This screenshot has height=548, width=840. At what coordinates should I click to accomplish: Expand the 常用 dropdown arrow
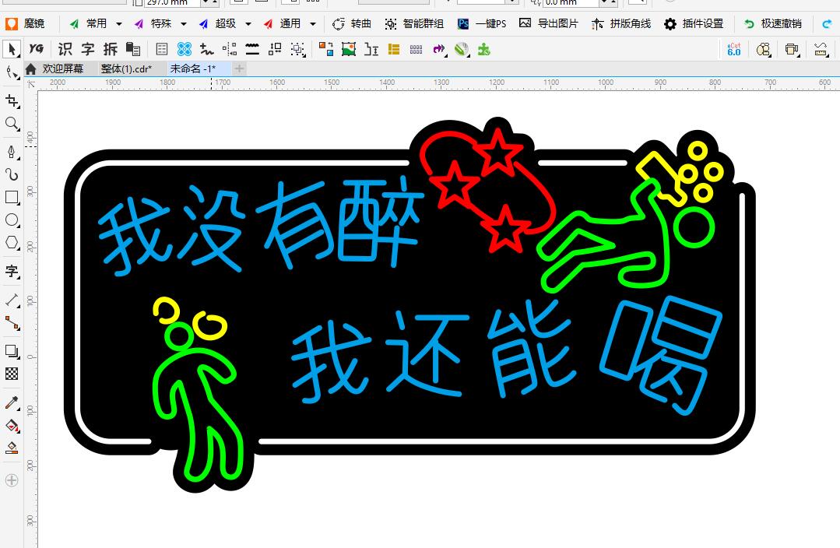click(119, 23)
